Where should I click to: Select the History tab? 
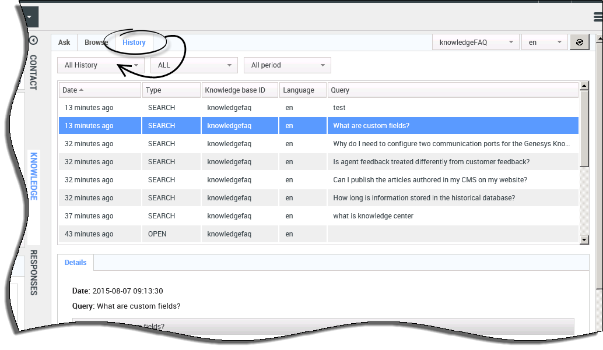[x=134, y=43]
